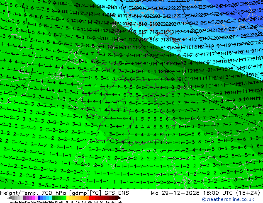Click the [°C] unit label

(x=95, y=193)
